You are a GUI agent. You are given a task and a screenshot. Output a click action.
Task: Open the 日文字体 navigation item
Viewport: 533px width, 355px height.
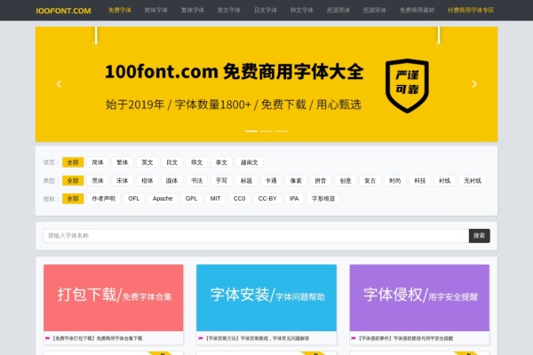(x=266, y=10)
